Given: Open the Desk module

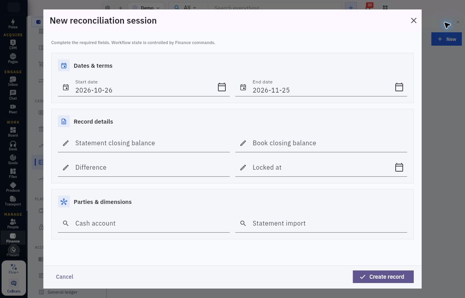Looking at the screenshot, I should [13, 146].
